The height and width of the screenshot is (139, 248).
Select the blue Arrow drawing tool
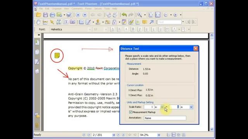tap(152, 22)
